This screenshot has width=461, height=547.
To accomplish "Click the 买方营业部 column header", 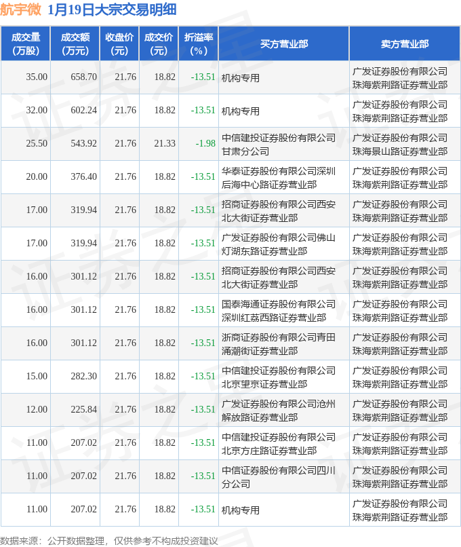I will coord(283,44).
